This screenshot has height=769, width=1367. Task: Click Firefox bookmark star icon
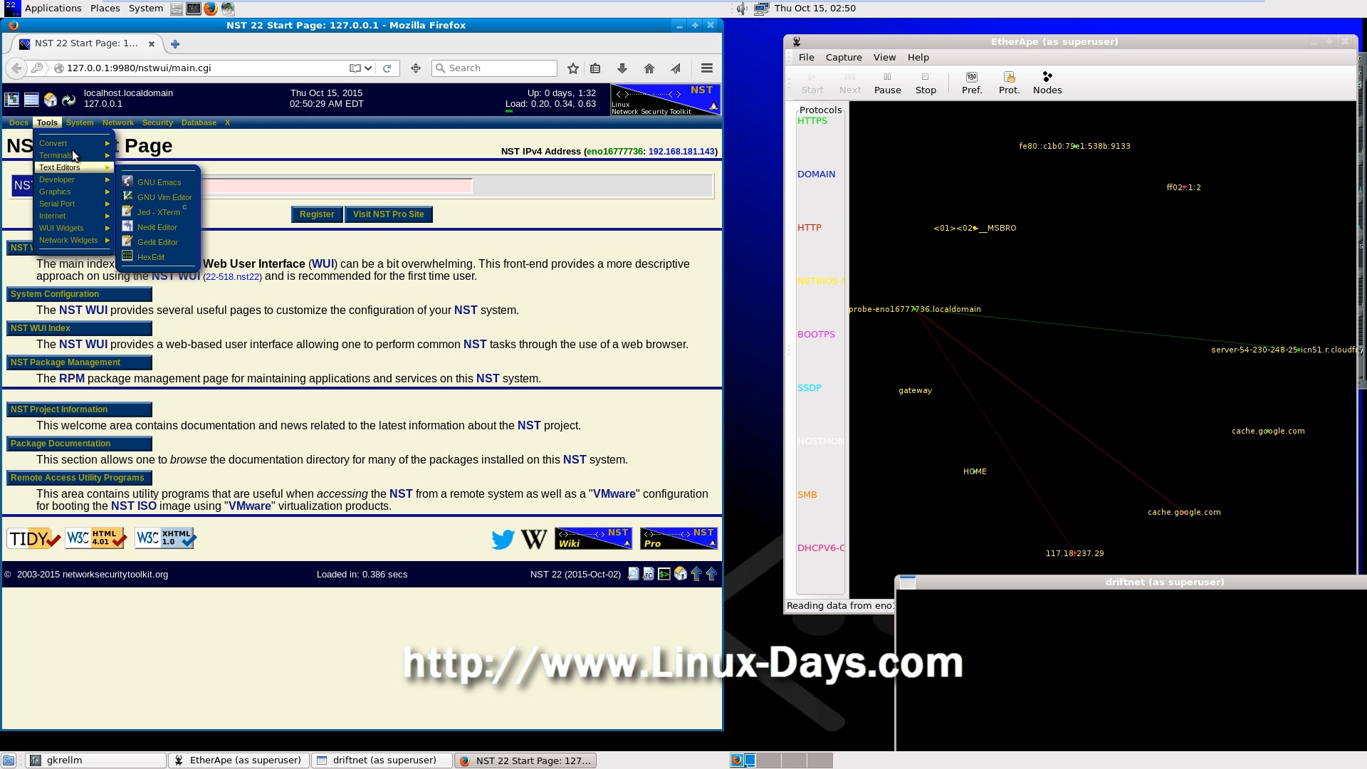click(572, 68)
